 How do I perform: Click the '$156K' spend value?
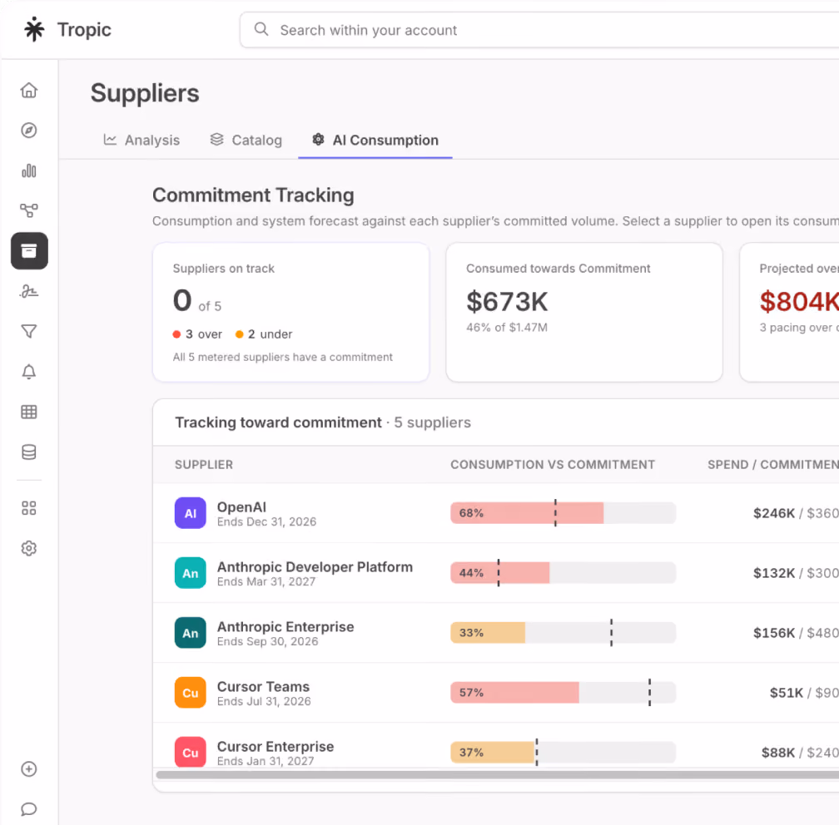tap(774, 633)
